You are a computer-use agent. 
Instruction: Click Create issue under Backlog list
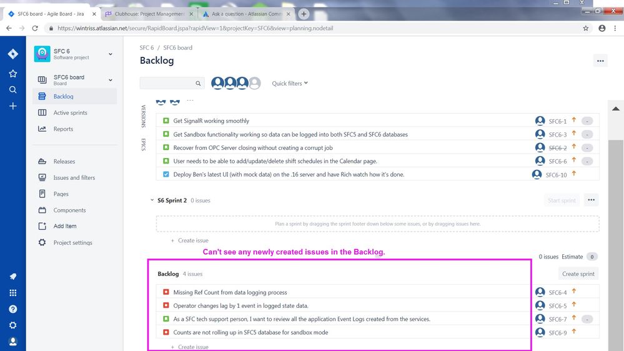click(x=190, y=347)
